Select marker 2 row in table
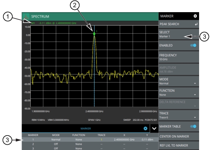This screenshot has width=215, height=150. [90, 144]
